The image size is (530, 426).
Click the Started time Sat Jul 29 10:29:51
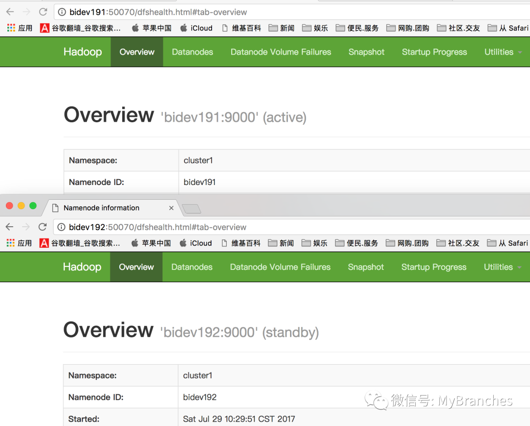[x=239, y=419]
